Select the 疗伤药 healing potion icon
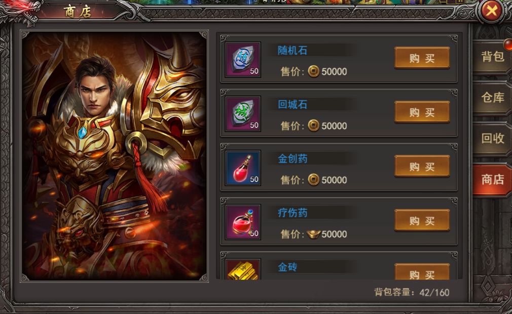 click(x=243, y=222)
